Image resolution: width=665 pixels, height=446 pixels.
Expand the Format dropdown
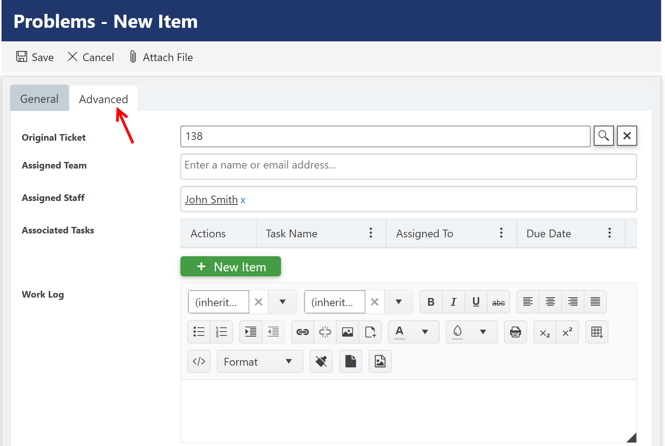260,362
